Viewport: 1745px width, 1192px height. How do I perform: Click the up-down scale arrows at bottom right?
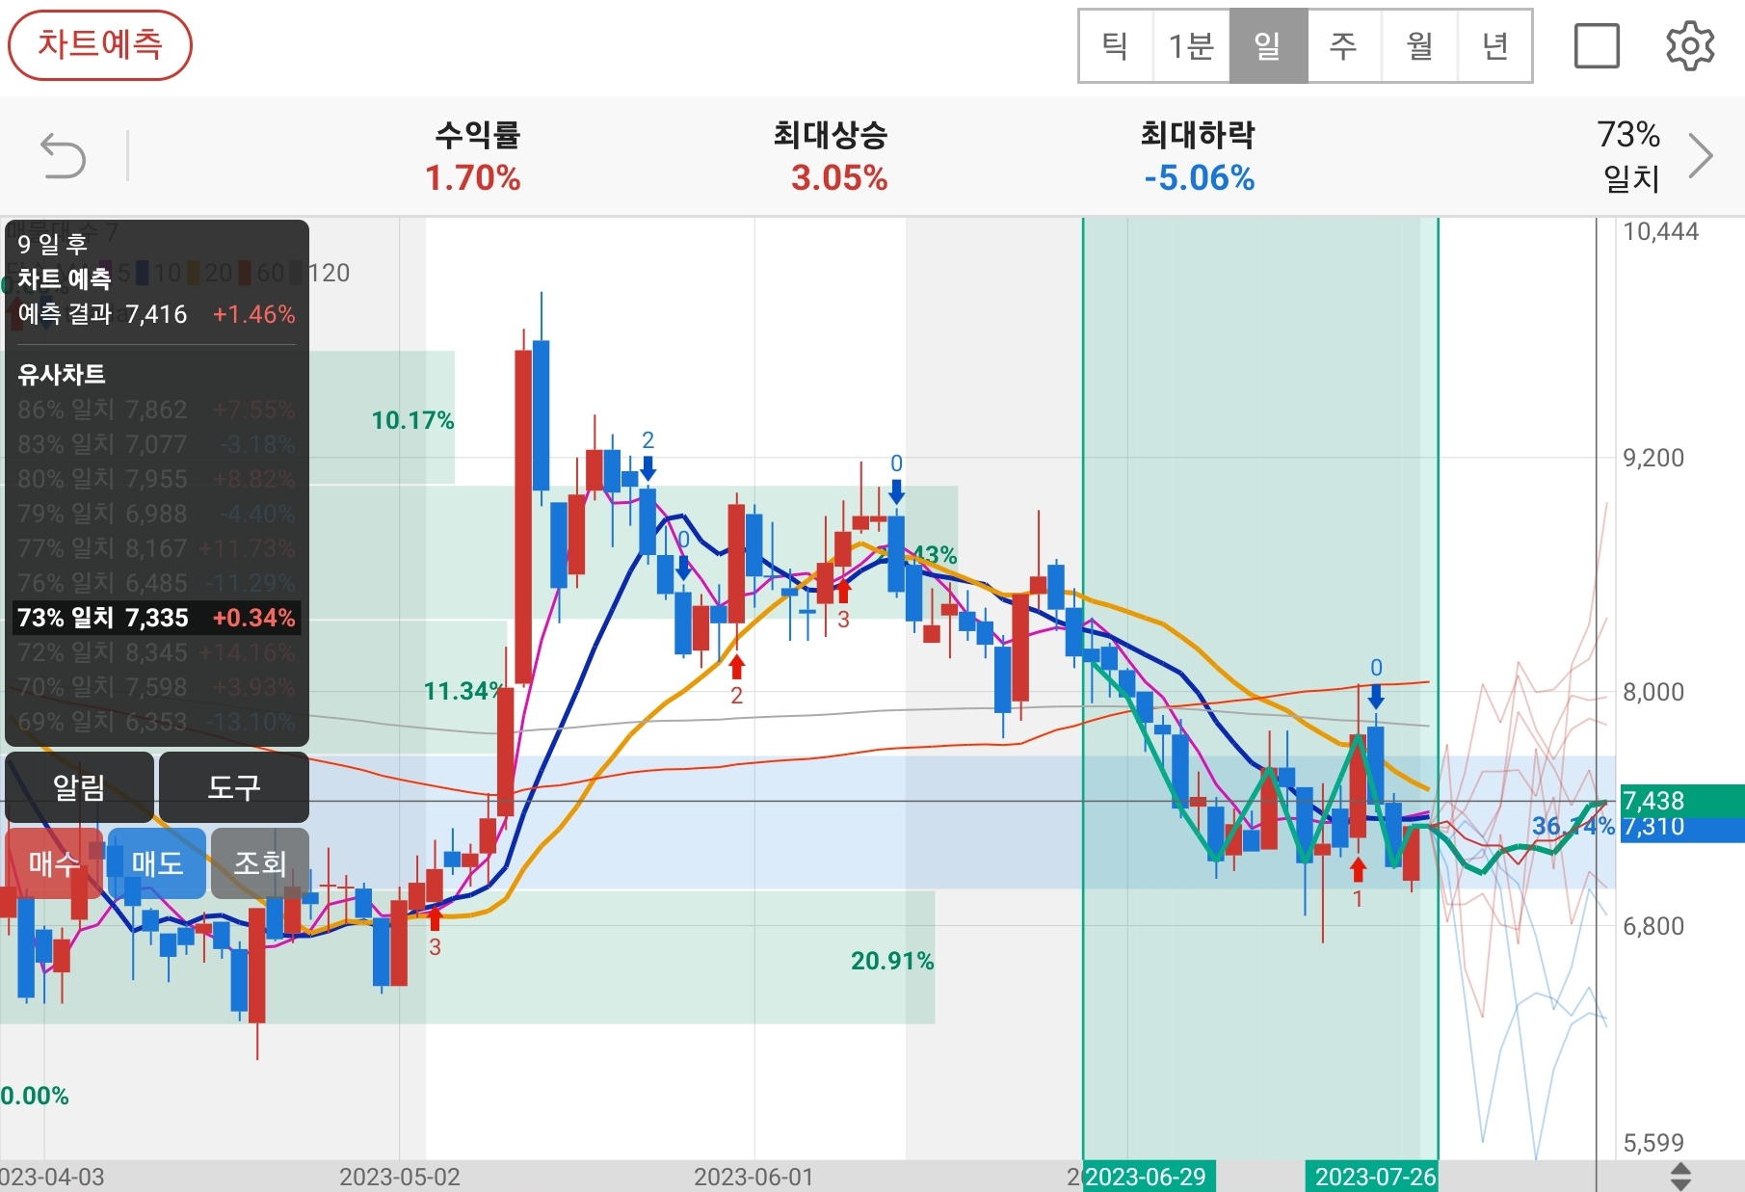[1680, 1176]
